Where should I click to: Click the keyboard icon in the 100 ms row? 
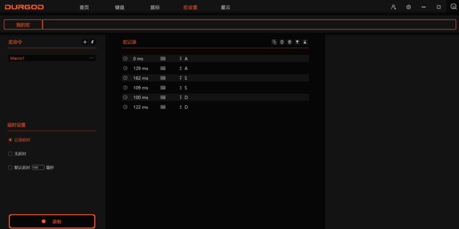coord(163,97)
